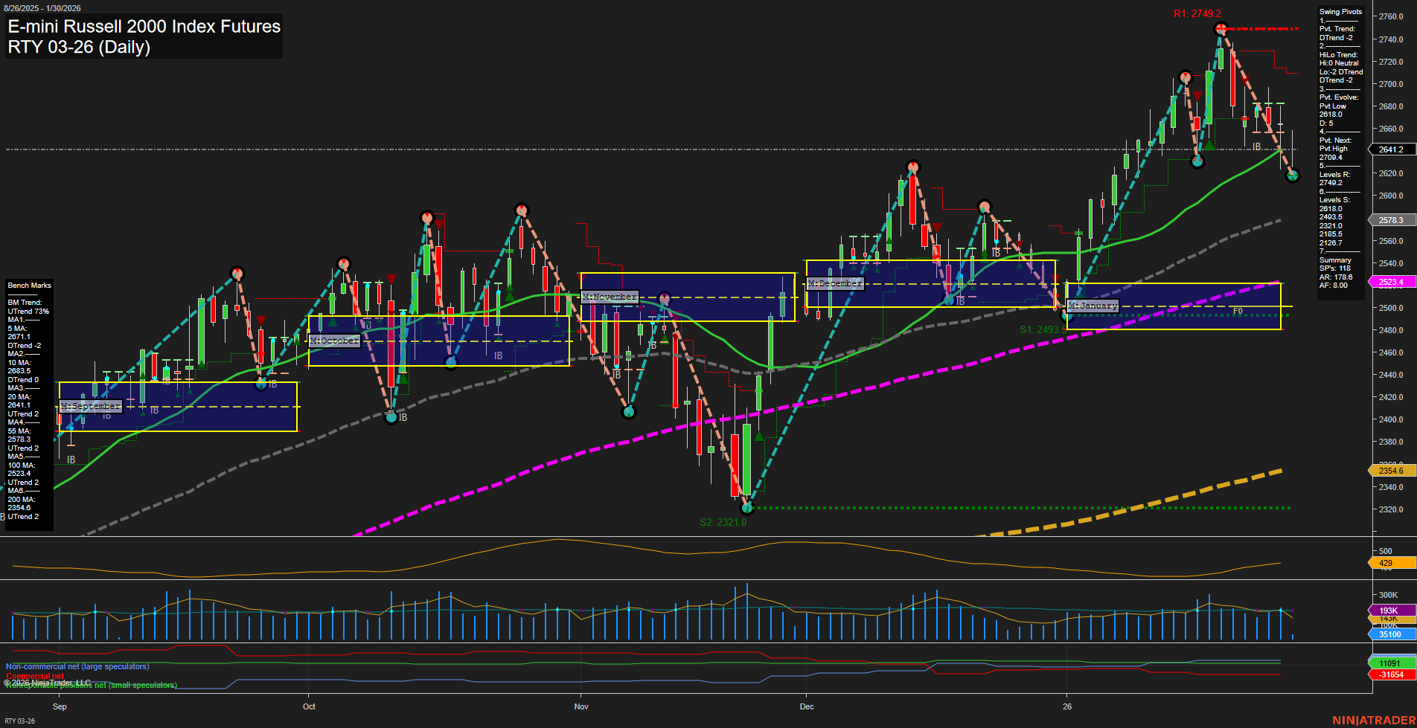Select the M:September monthly range label
Screen dimensions: 1417x728
[90, 406]
